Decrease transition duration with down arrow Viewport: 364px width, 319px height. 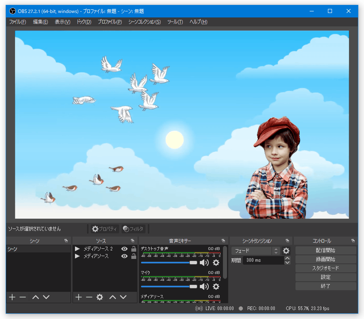(x=287, y=263)
